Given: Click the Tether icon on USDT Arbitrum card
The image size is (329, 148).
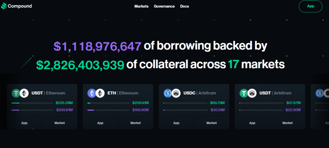Looking at the screenshot, I should 244,93.
